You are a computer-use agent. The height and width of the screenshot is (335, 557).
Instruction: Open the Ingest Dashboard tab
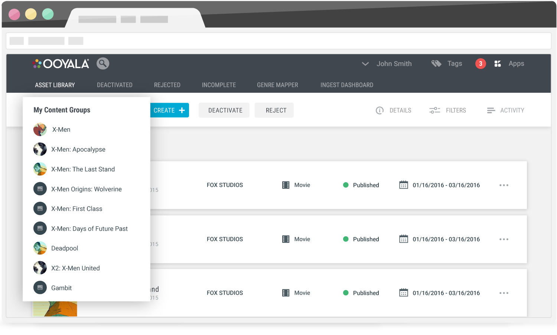pyautogui.click(x=347, y=85)
